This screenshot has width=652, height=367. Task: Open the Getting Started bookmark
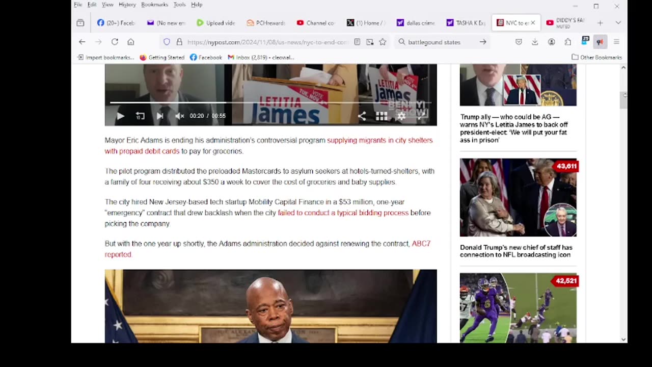162,57
